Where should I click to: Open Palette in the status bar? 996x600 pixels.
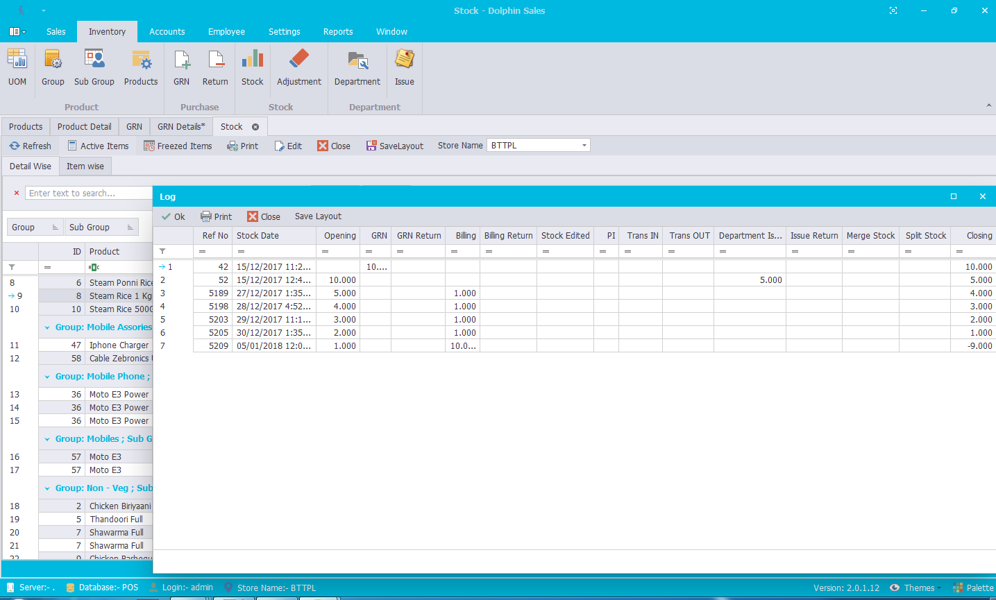[x=973, y=588]
